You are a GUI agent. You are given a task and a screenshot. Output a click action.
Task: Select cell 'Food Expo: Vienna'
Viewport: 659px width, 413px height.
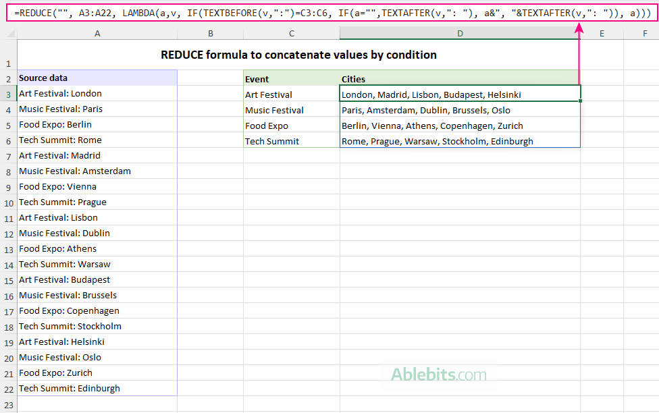pyautogui.click(x=97, y=187)
